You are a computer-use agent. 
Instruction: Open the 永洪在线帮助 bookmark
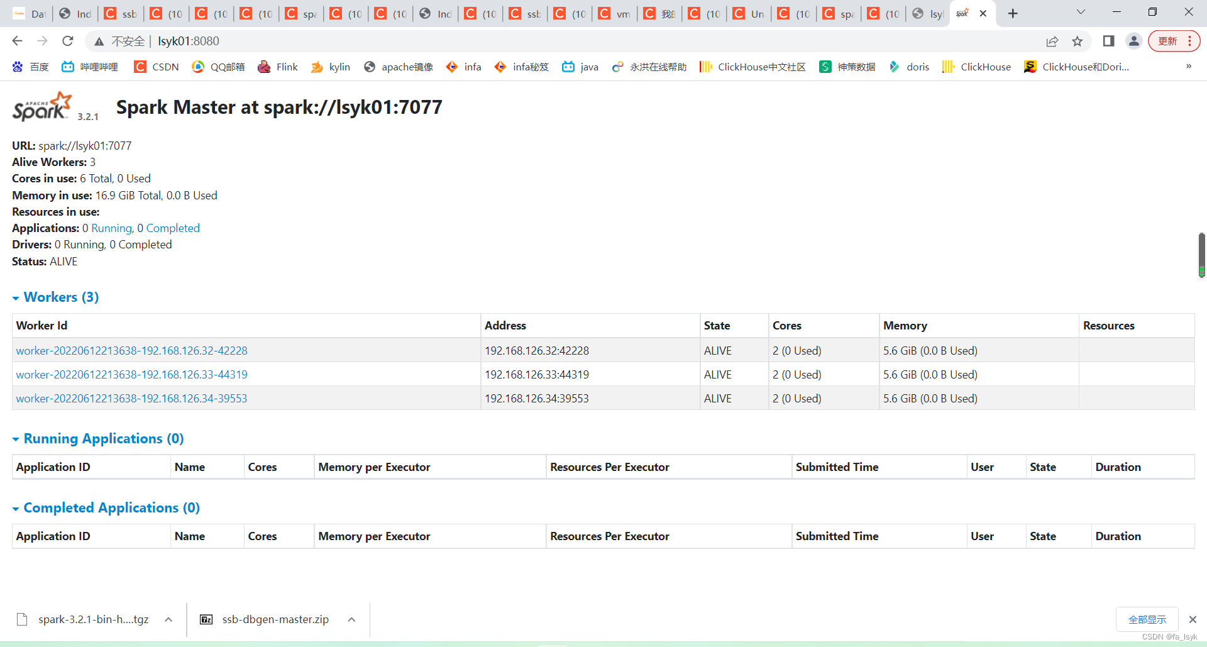649,67
